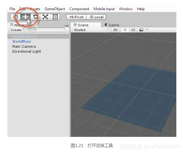Toggle the Pivot handle position button
Screen dimensions: 183x153
[76, 17]
